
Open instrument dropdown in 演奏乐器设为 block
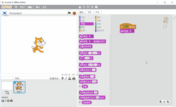(x=94, y=70)
